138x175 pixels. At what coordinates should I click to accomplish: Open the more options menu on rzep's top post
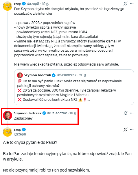point(132,4)
